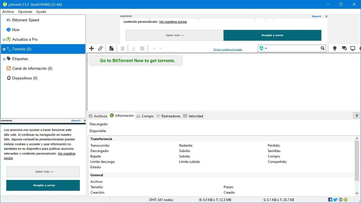This screenshot has width=361, height=203.
Task: Click the Android icon in the status bar
Action: pos(346,200)
